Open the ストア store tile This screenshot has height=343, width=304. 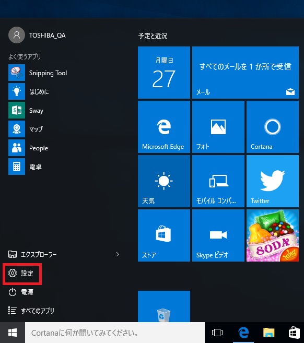164,235
